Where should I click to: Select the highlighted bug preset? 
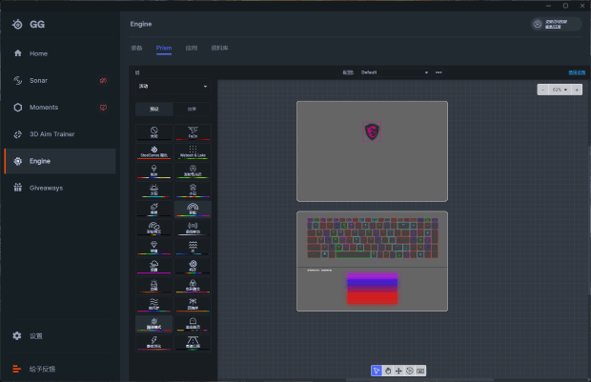[x=154, y=324]
